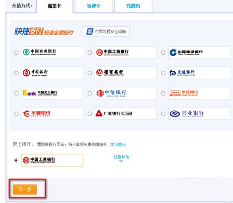Click the highlighted online-banking 中国工商银行 card
Viewport: 233px width, 203px height.
(x=52, y=160)
